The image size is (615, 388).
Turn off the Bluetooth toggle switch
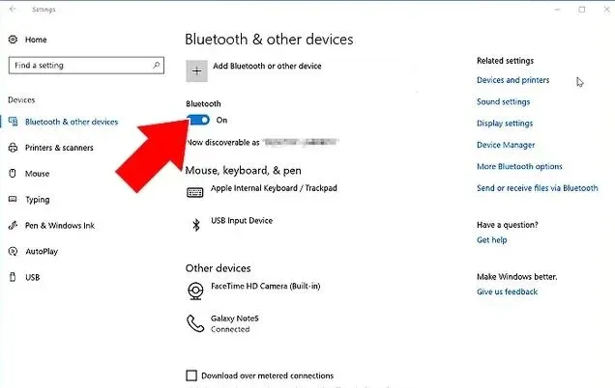tap(198, 120)
